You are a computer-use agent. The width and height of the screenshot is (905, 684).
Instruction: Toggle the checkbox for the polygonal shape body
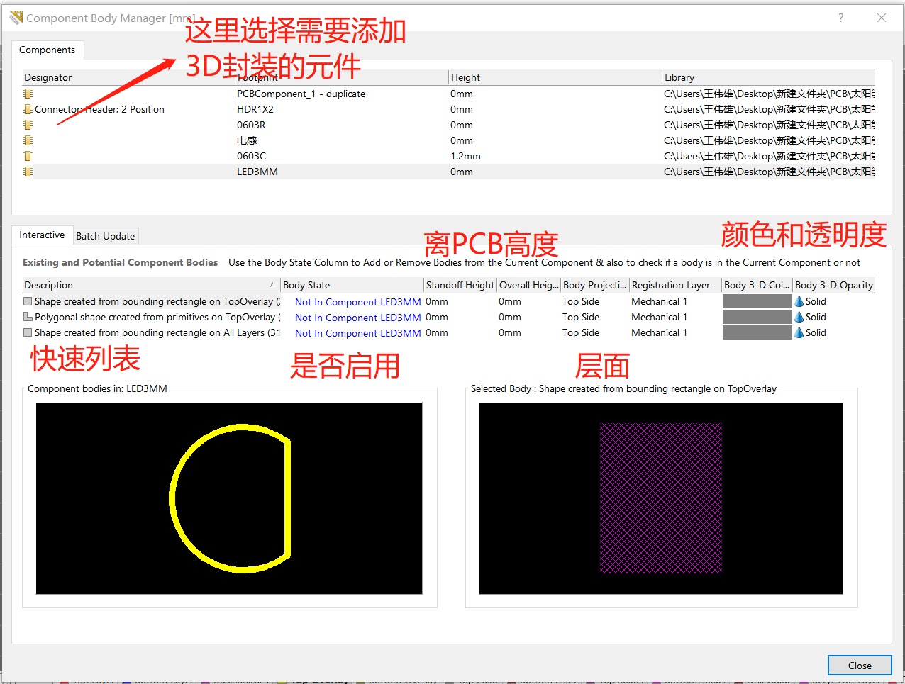coord(26,317)
